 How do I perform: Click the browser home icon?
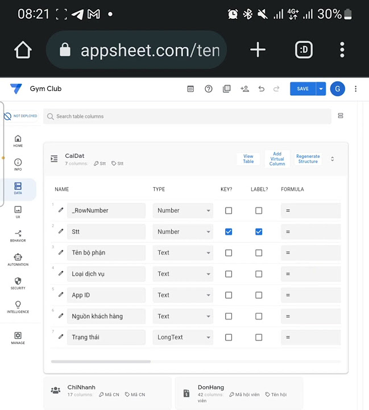pyautogui.click(x=23, y=50)
